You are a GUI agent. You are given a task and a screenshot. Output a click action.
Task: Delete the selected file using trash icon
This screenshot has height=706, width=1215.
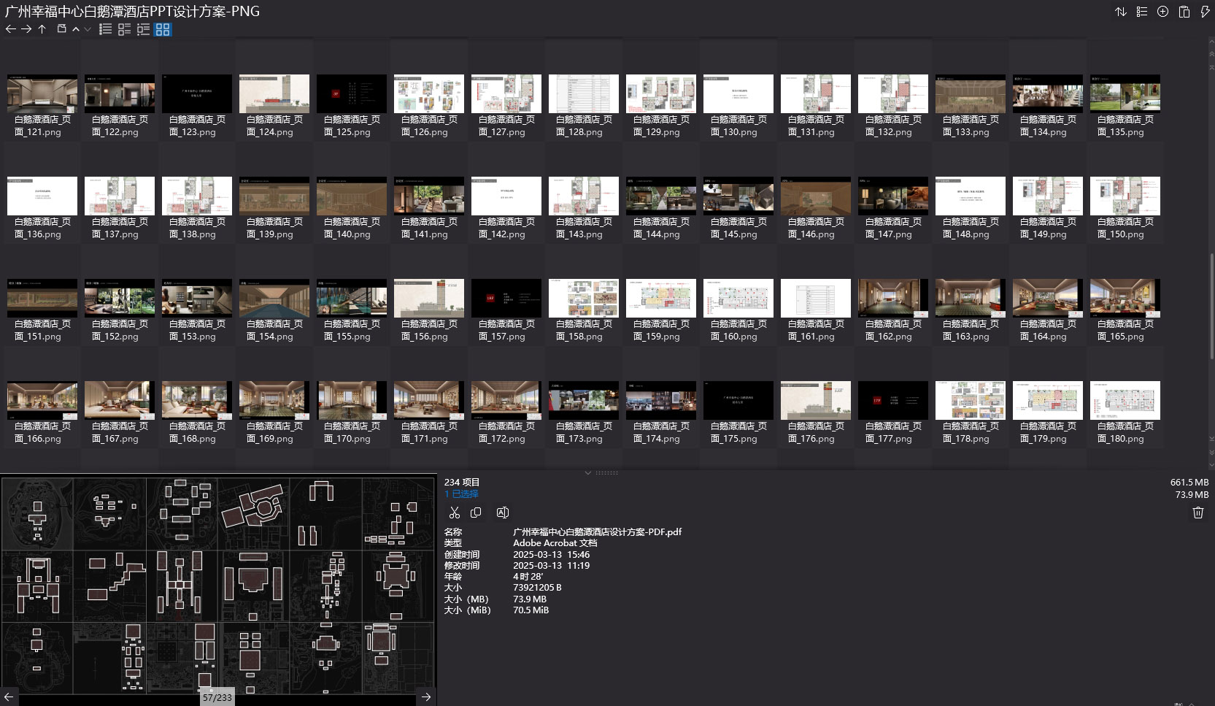(1197, 513)
